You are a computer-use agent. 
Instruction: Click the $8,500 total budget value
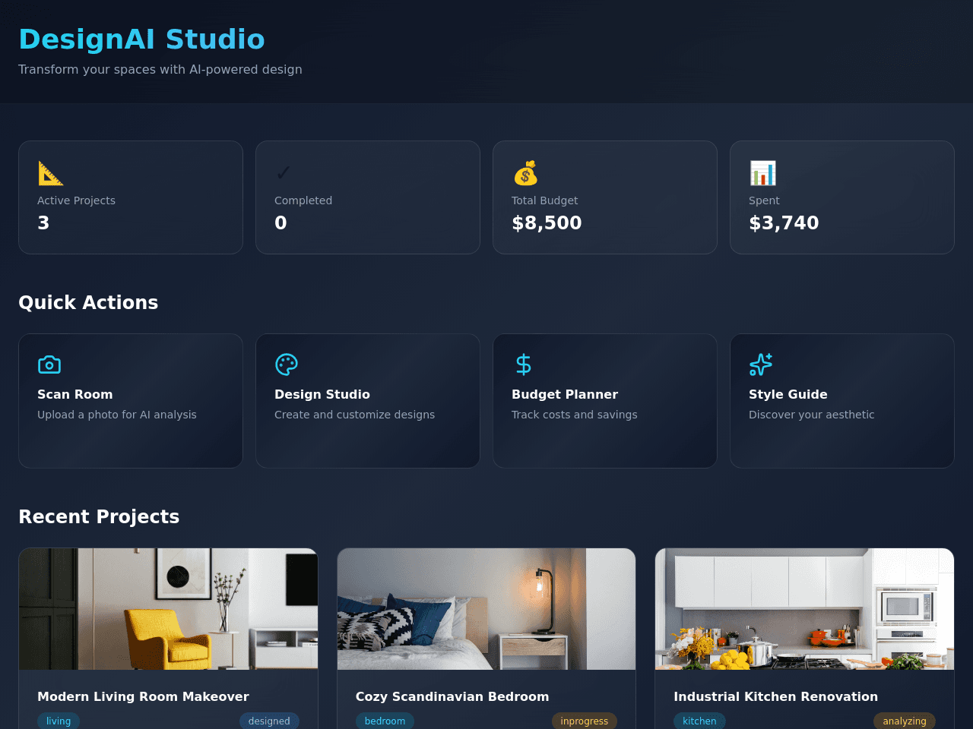(x=547, y=222)
